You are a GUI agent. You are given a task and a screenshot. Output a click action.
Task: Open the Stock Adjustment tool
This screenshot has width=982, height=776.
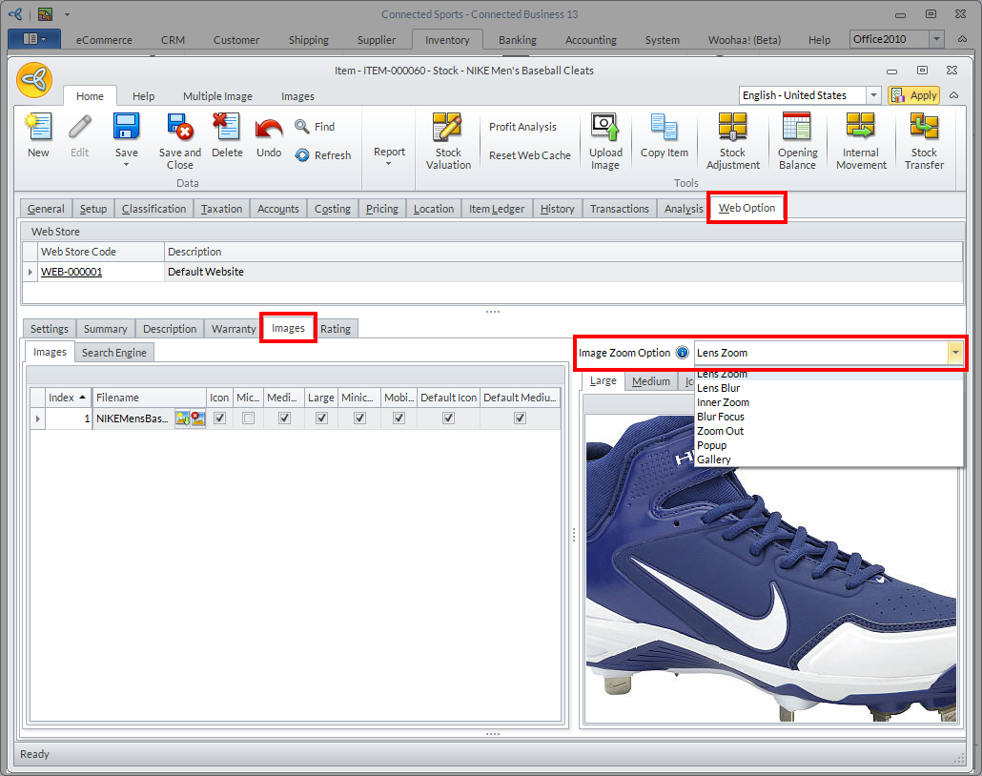(732, 127)
